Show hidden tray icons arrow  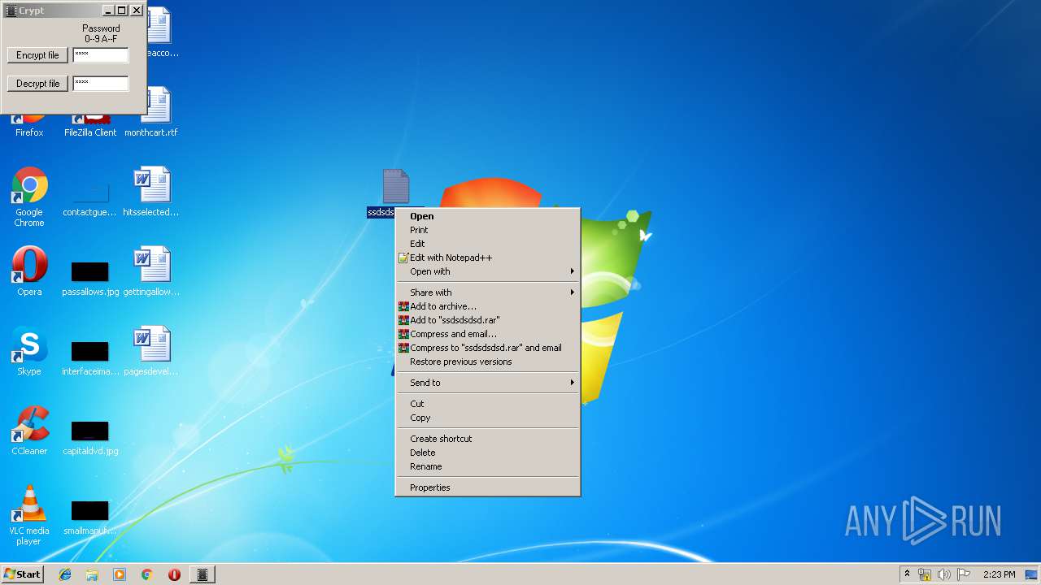click(907, 574)
